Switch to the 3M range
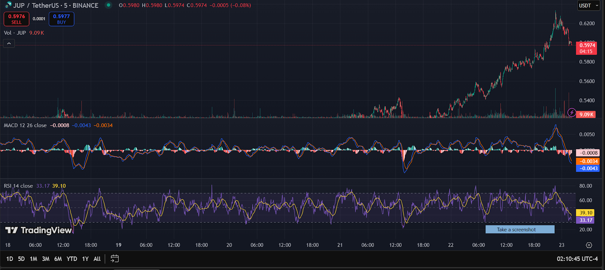 pyautogui.click(x=46, y=259)
